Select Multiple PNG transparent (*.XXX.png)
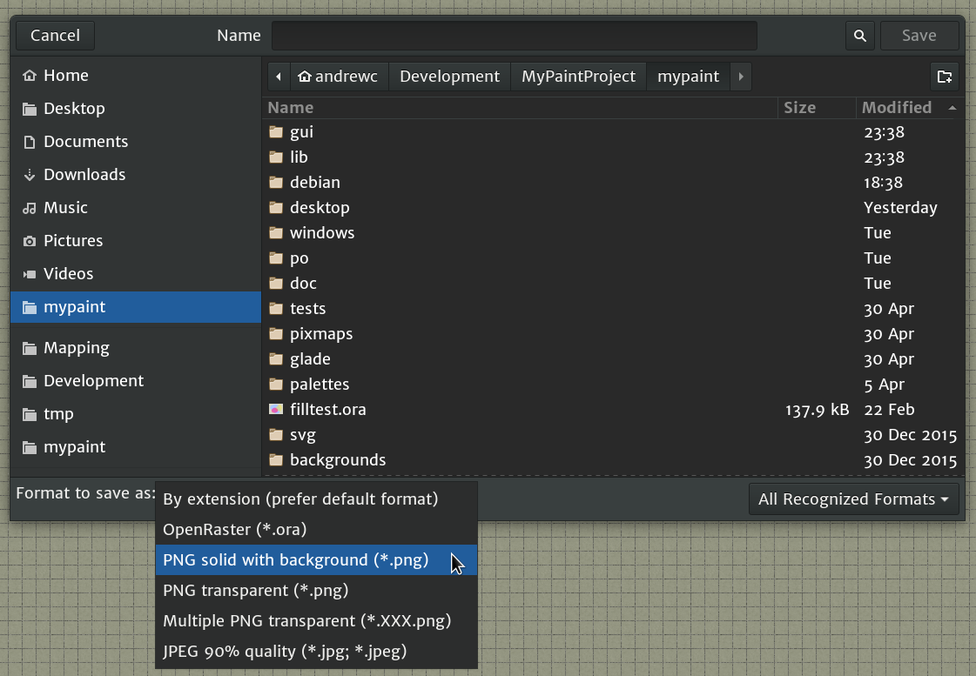Viewport: 976px width, 676px height. (x=316, y=620)
